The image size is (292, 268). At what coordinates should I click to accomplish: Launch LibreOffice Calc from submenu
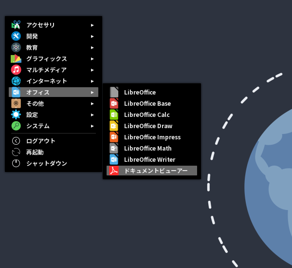pyautogui.click(x=152, y=115)
